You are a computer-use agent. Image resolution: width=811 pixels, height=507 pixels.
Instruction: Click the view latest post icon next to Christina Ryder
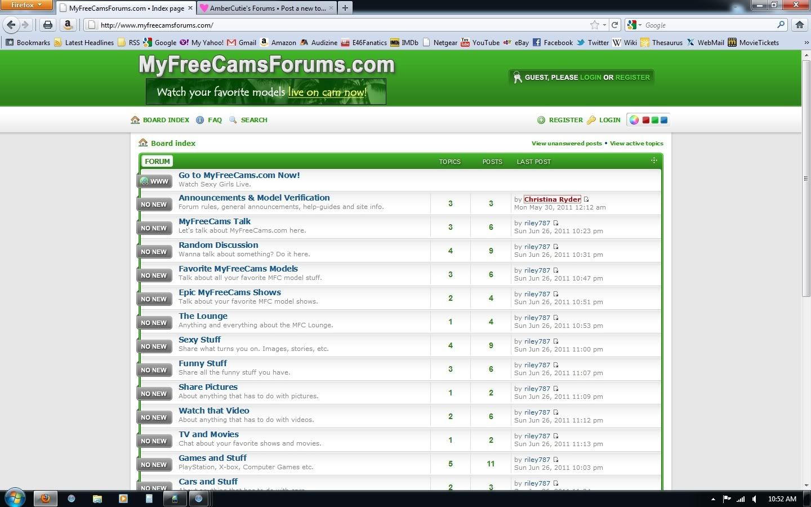[x=586, y=199]
